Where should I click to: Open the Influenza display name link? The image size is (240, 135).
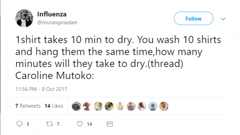52,14
